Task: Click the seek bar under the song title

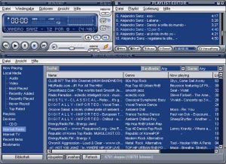Action: (42, 37)
